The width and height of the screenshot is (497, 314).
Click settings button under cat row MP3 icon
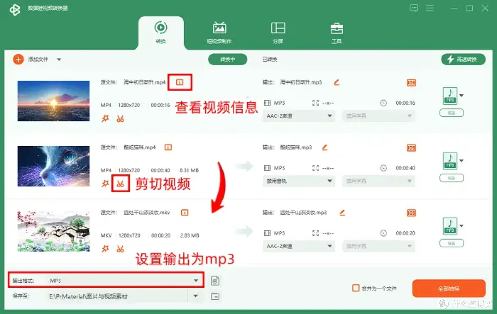click(451, 178)
